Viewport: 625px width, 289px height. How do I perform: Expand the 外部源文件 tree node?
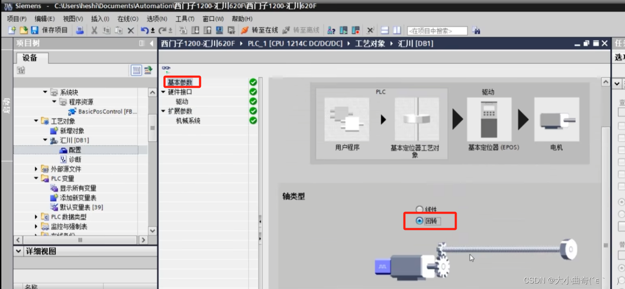tap(36, 169)
